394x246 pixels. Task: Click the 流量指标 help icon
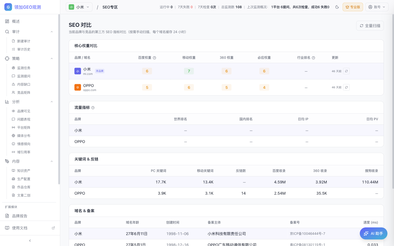[x=93, y=108]
